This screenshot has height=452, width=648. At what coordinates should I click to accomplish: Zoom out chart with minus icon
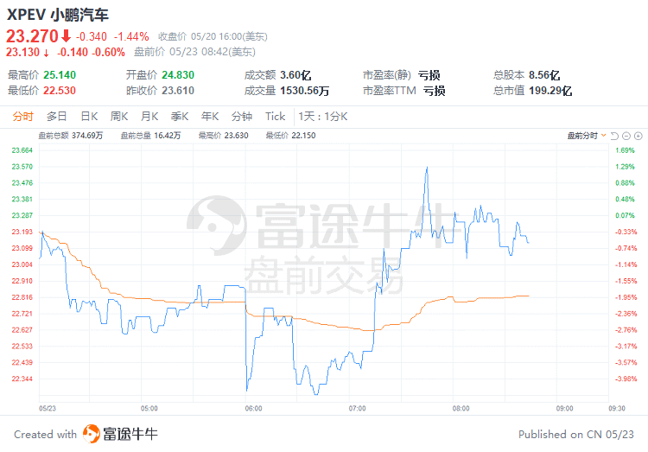point(626,136)
